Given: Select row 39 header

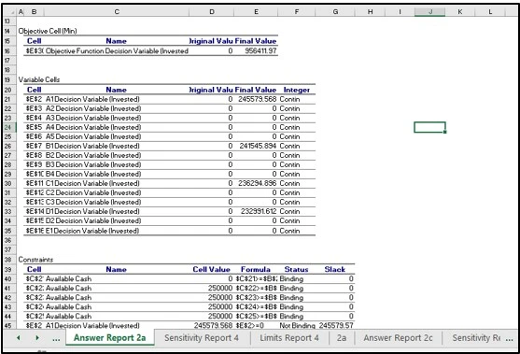Looking at the screenshot, I should 8,269.
